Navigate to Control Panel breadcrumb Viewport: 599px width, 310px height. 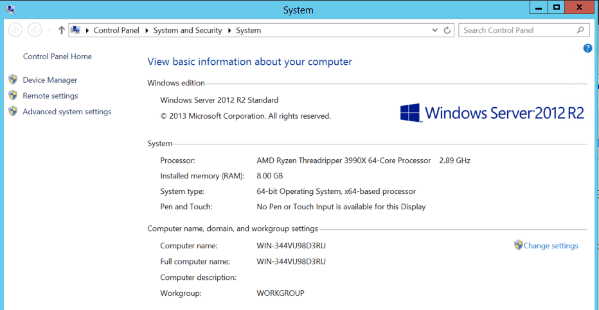tap(118, 30)
